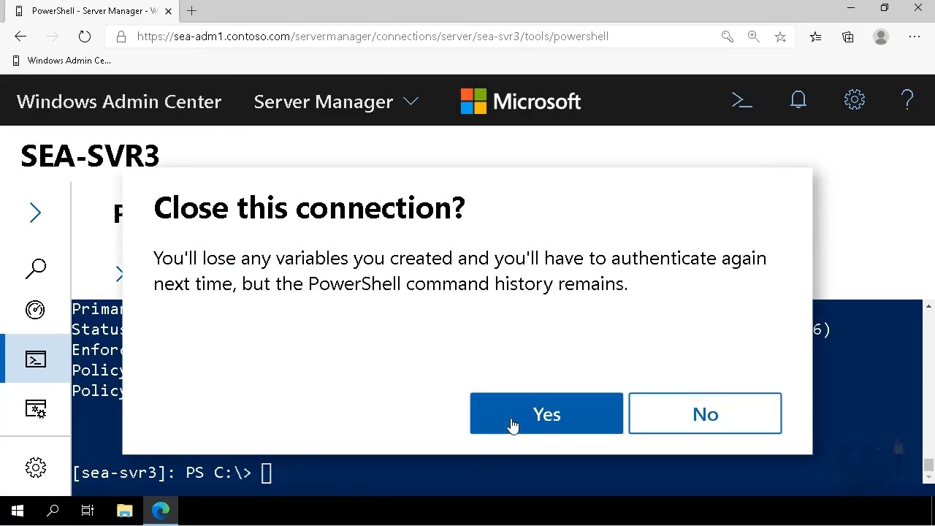Open sidebar settings gear at bottom
The width and height of the screenshot is (935, 526).
point(35,468)
